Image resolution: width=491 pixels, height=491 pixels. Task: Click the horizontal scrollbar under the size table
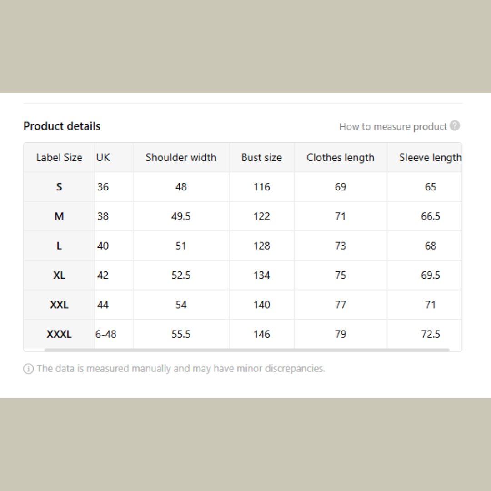(x=246, y=350)
